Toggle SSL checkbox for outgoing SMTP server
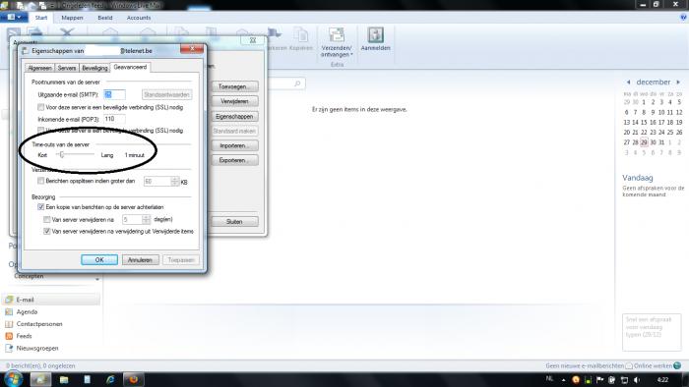This screenshot has width=689, height=387. 41,107
